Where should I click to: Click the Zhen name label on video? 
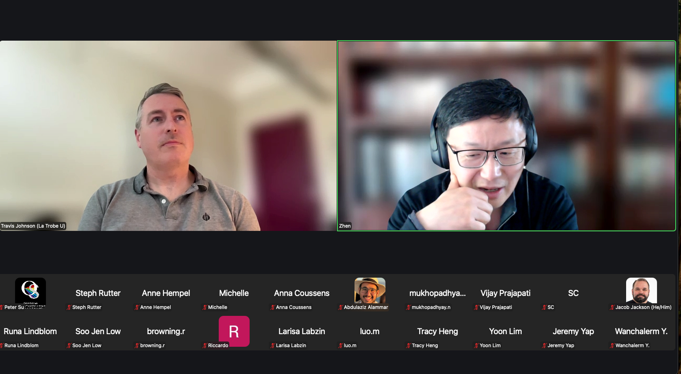[345, 226]
